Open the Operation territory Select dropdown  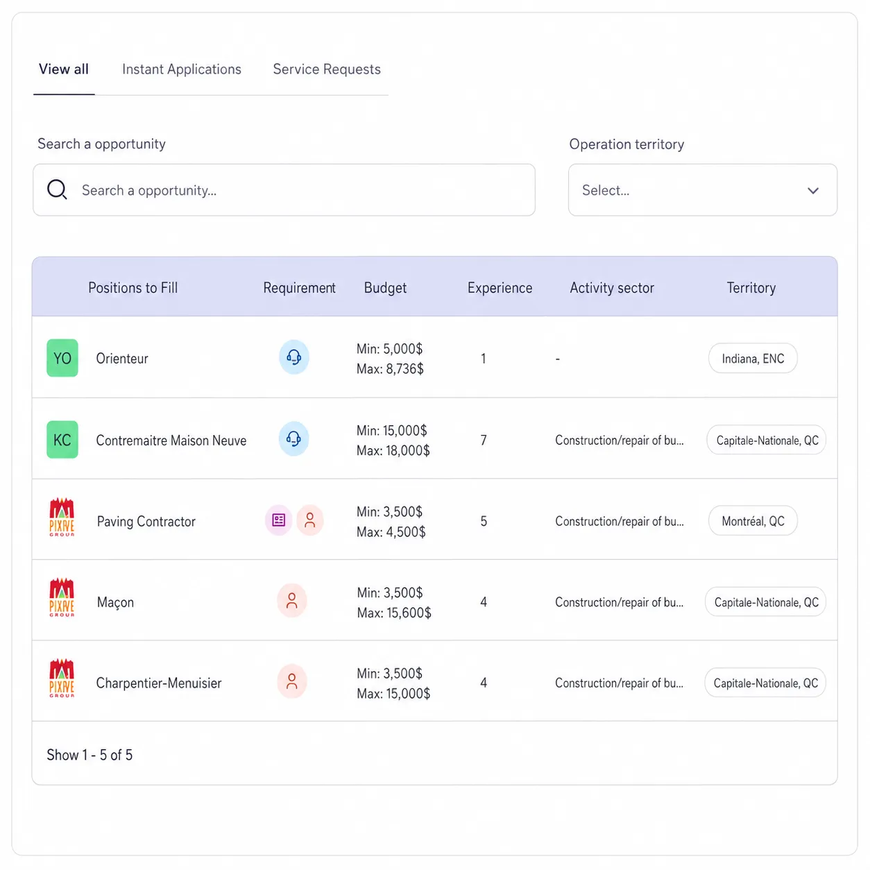[x=702, y=190]
